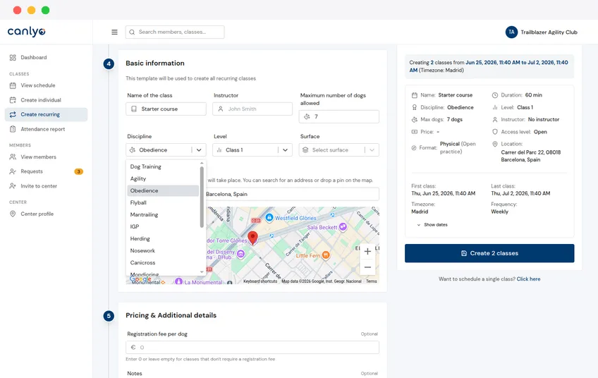Click the macOS yellow minimize button
Image resolution: width=598 pixels, height=378 pixels.
pos(31,11)
